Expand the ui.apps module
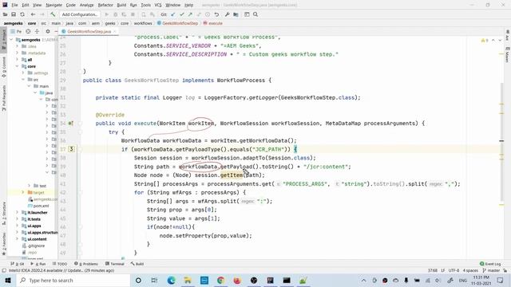The width and height of the screenshot is (511, 287). pos(18,226)
